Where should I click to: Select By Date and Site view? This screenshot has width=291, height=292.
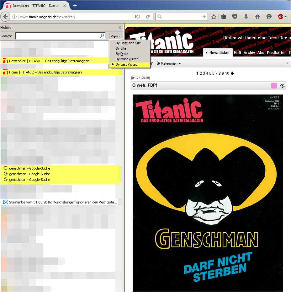point(128,43)
